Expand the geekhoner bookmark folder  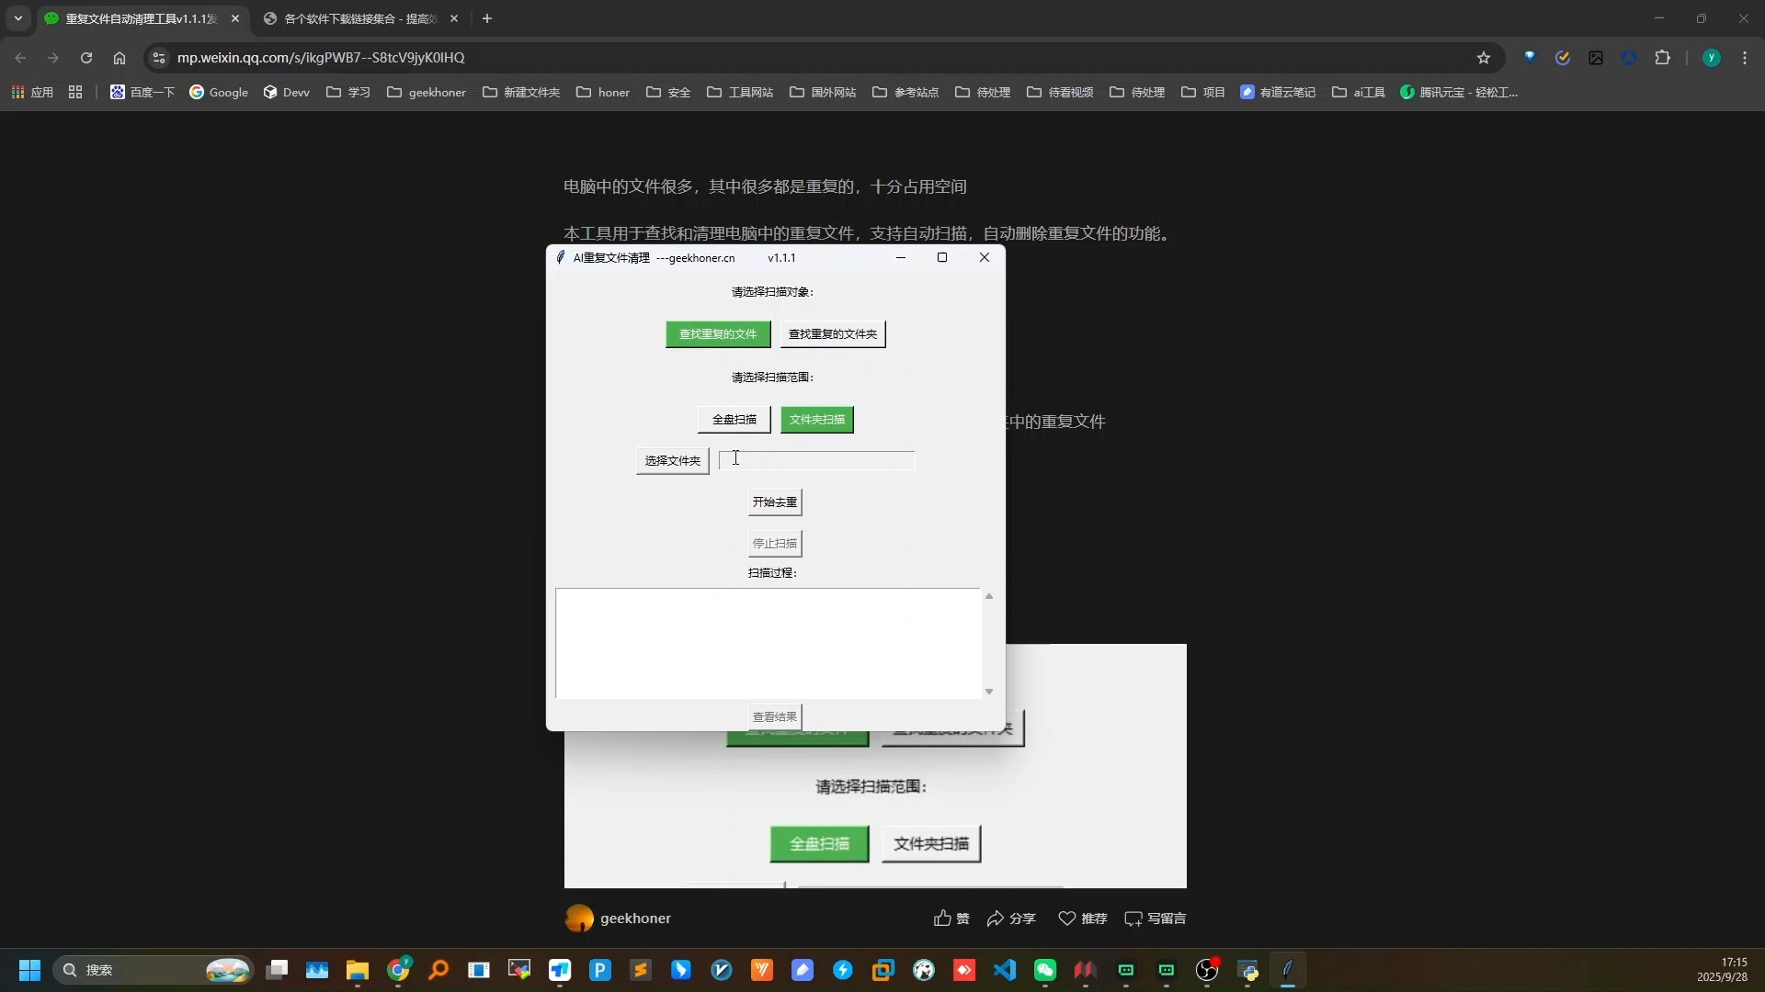[x=427, y=93]
